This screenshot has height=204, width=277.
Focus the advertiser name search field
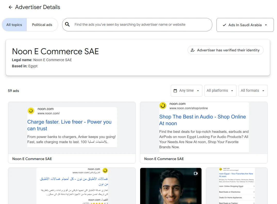coord(137,24)
